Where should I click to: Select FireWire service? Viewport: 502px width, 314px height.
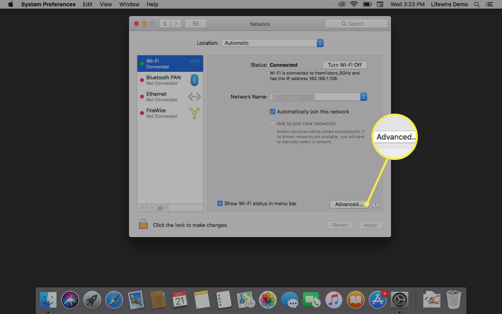pos(170,113)
